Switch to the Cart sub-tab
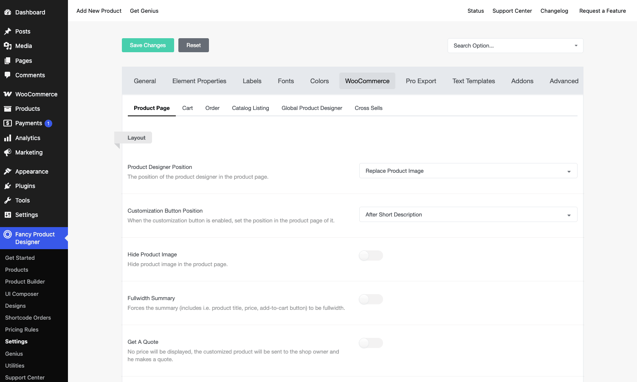This screenshot has width=637, height=382. click(187, 108)
